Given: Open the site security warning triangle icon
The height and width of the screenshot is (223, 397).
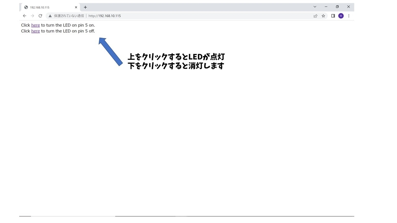Looking at the screenshot, I should [50, 16].
